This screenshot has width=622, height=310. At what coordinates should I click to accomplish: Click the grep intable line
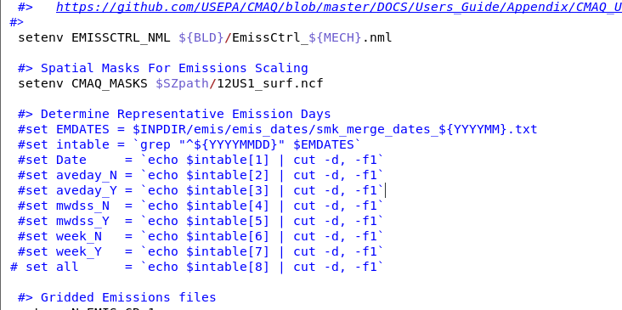point(189,144)
